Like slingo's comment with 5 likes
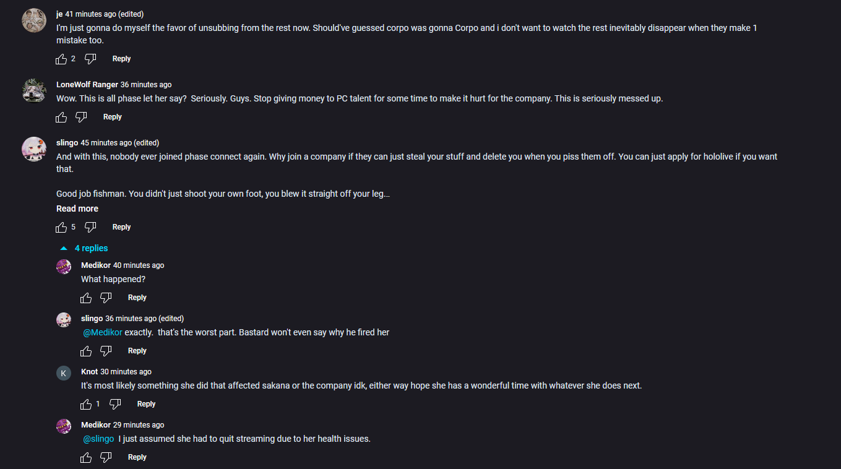Image resolution: width=841 pixels, height=469 pixels. click(61, 227)
